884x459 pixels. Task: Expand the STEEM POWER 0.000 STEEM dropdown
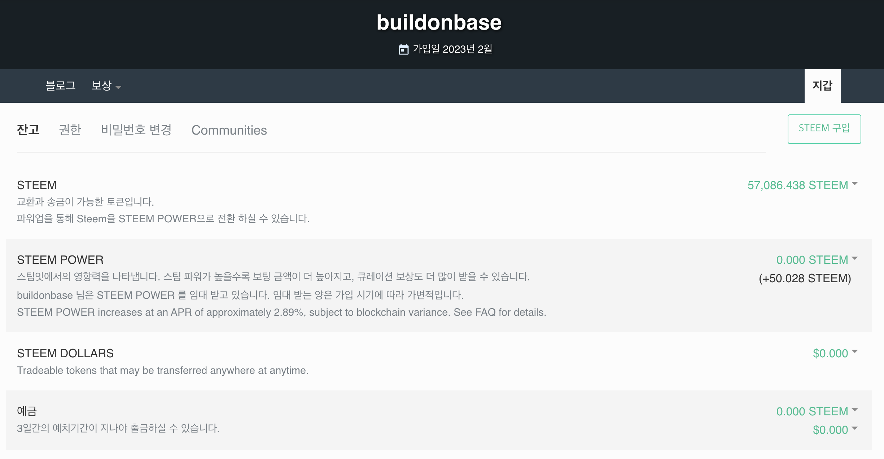[x=817, y=260]
